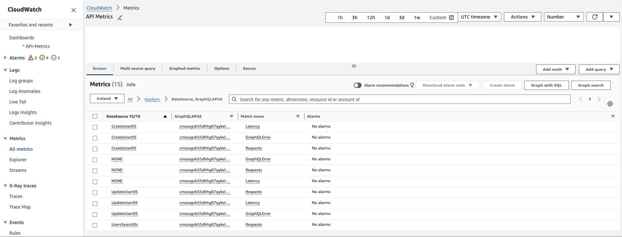Close the CloudWatch sidebar panel
The width and height of the screenshot is (622, 237).
pyautogui.click(x=74, y=10)
